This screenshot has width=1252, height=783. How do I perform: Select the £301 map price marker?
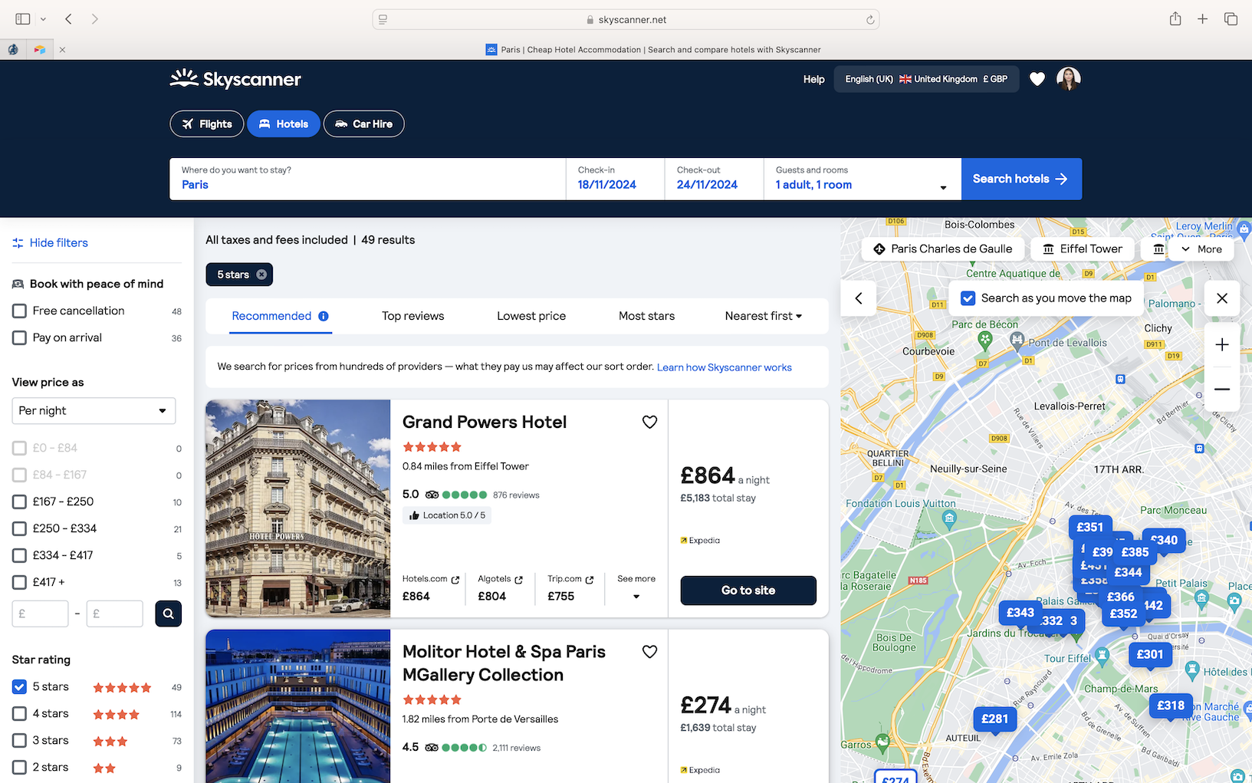[1150, 654]
